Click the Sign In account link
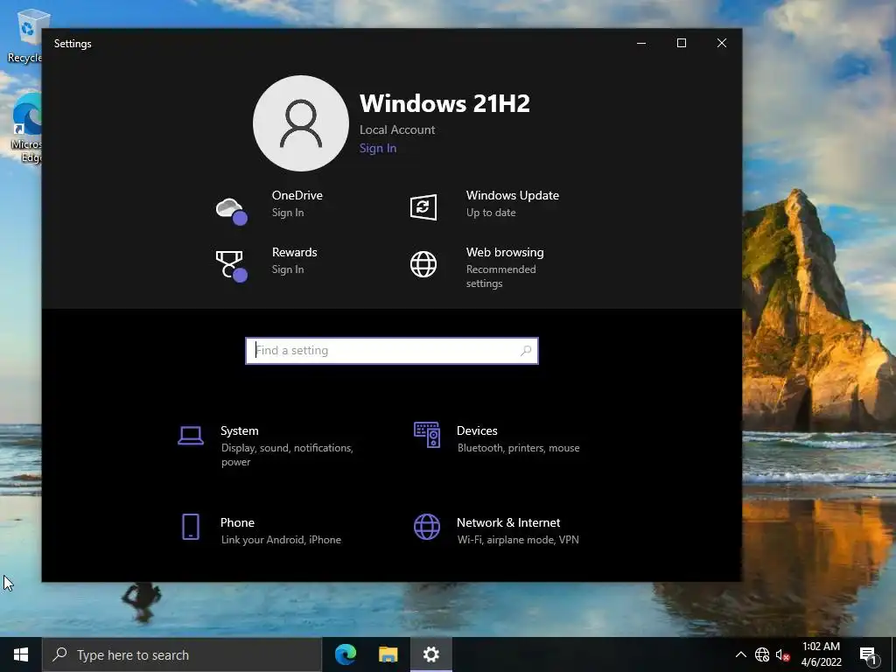The width and height of the screenshot is (896, 672). coord(378,148)
